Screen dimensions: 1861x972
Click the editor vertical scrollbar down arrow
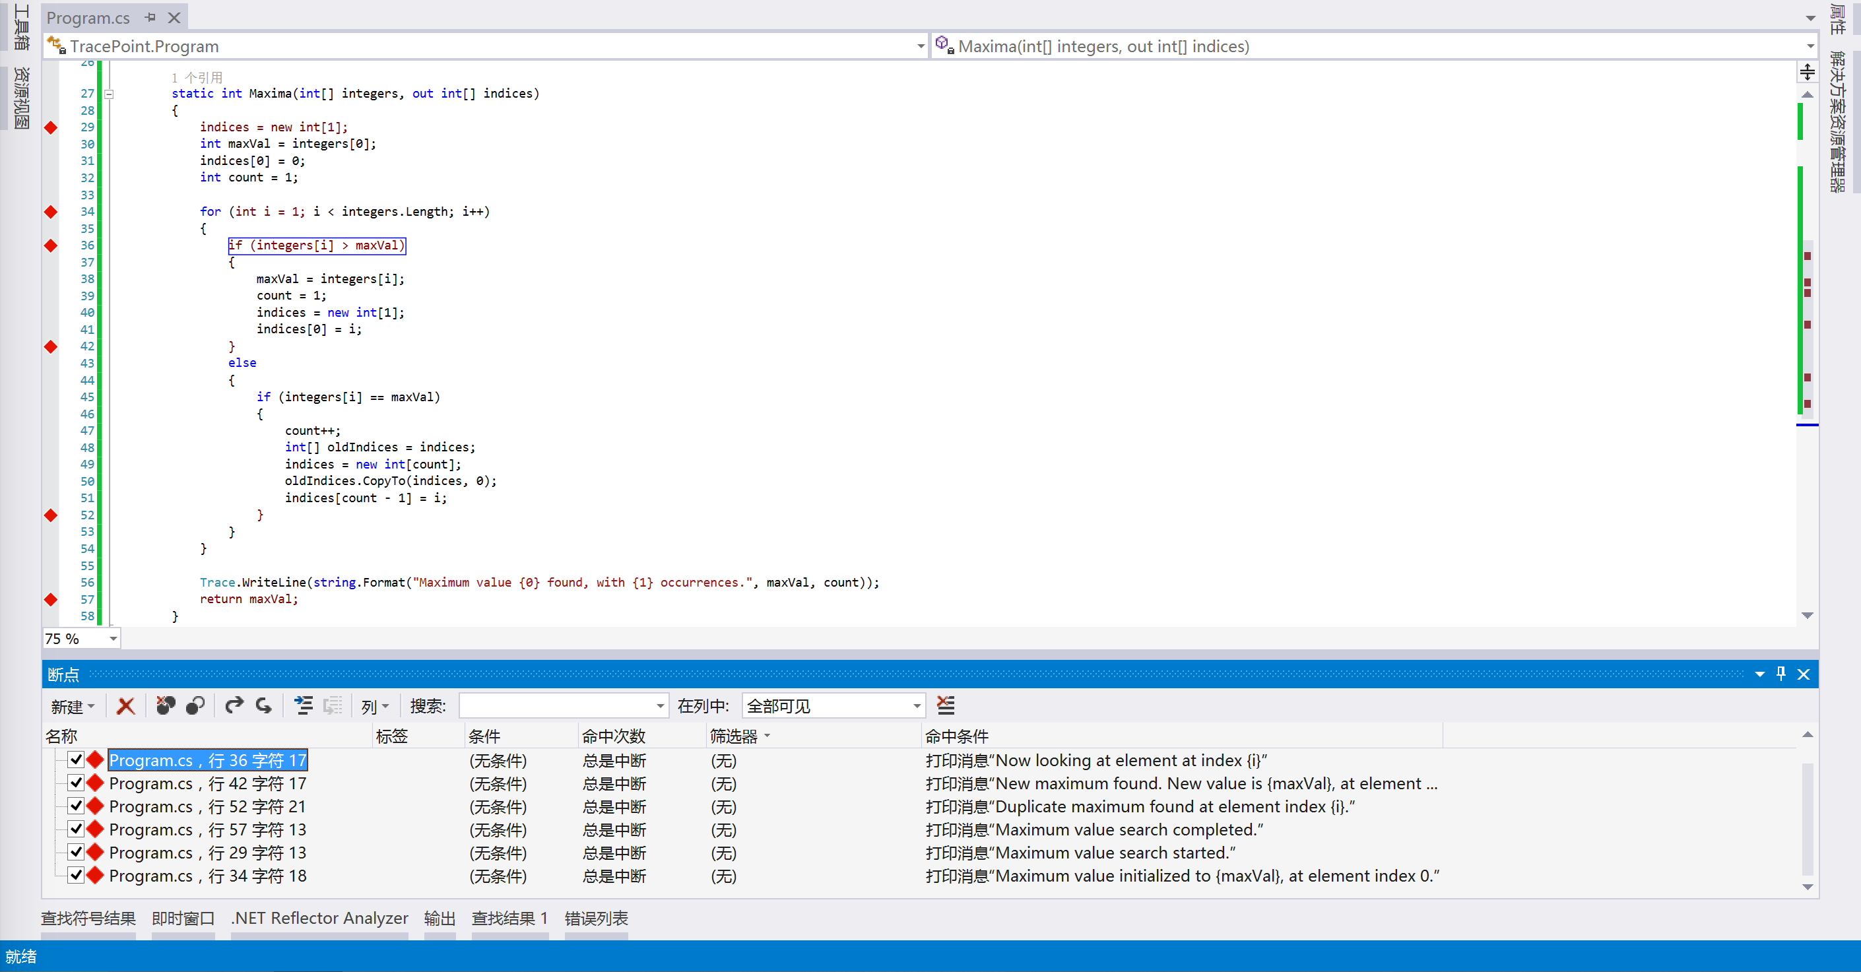click(x=1807, y=616)
